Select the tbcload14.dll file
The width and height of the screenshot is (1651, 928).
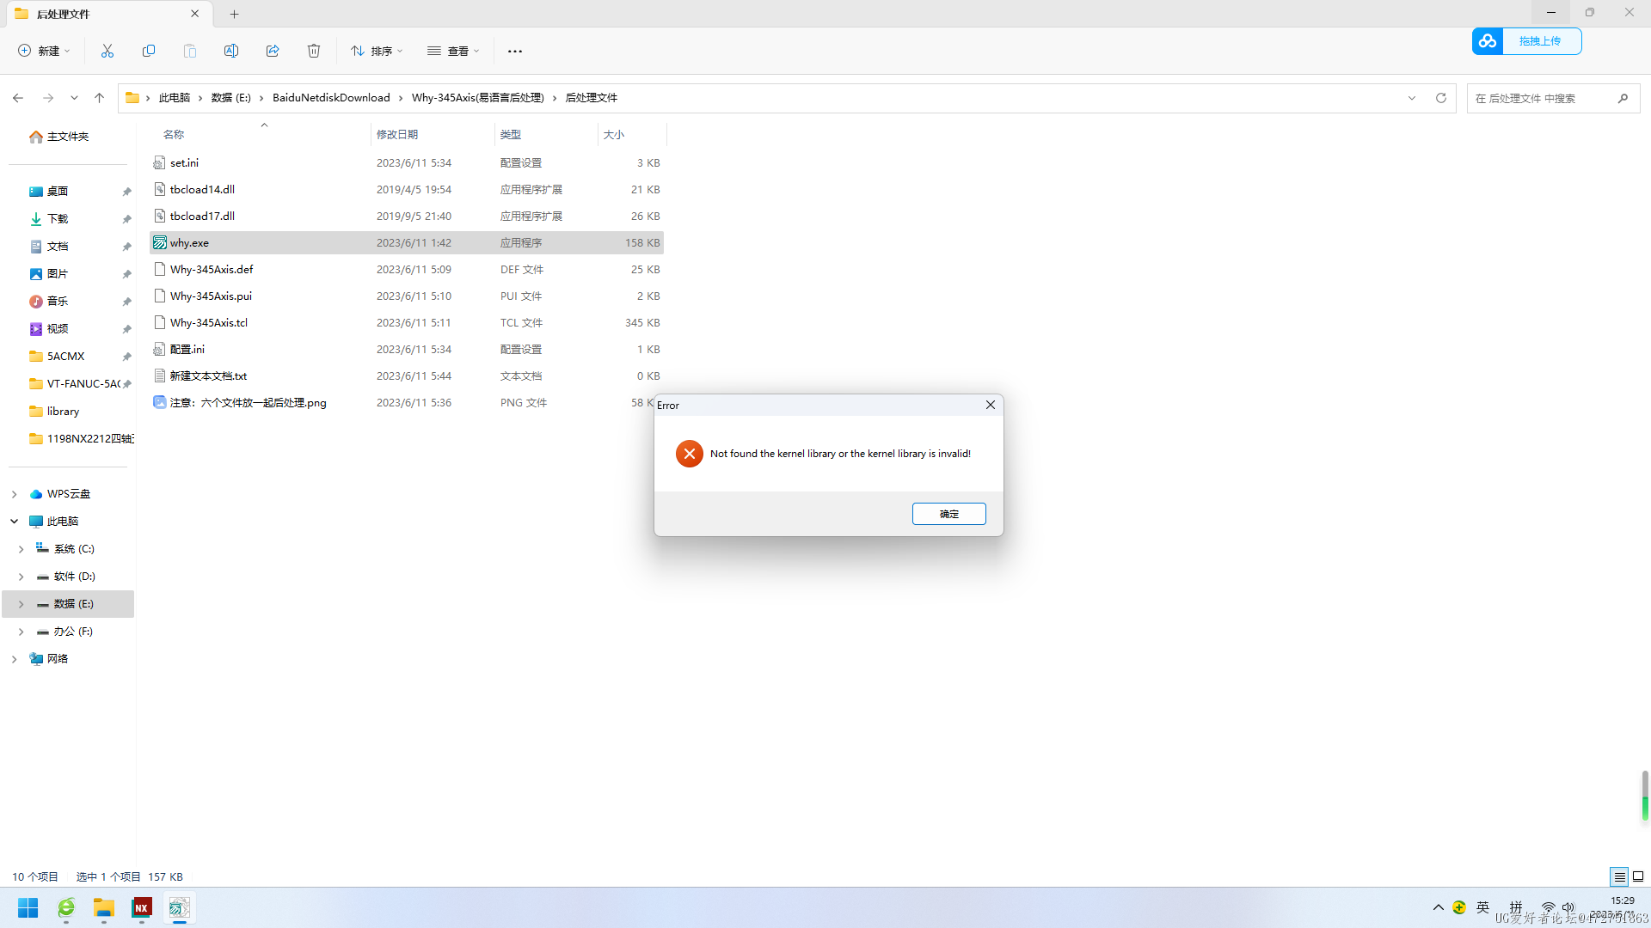coord(407,190)
